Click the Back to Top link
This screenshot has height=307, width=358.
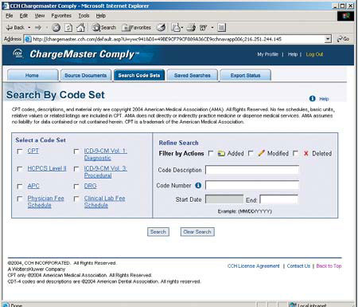[x=329, y=266]
